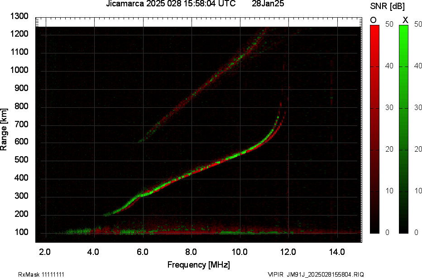
Task: Click the 40 dB tick beside red O bar
Action: tap(389, 66)
